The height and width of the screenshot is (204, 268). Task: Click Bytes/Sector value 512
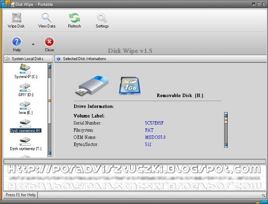pos(148,144)
